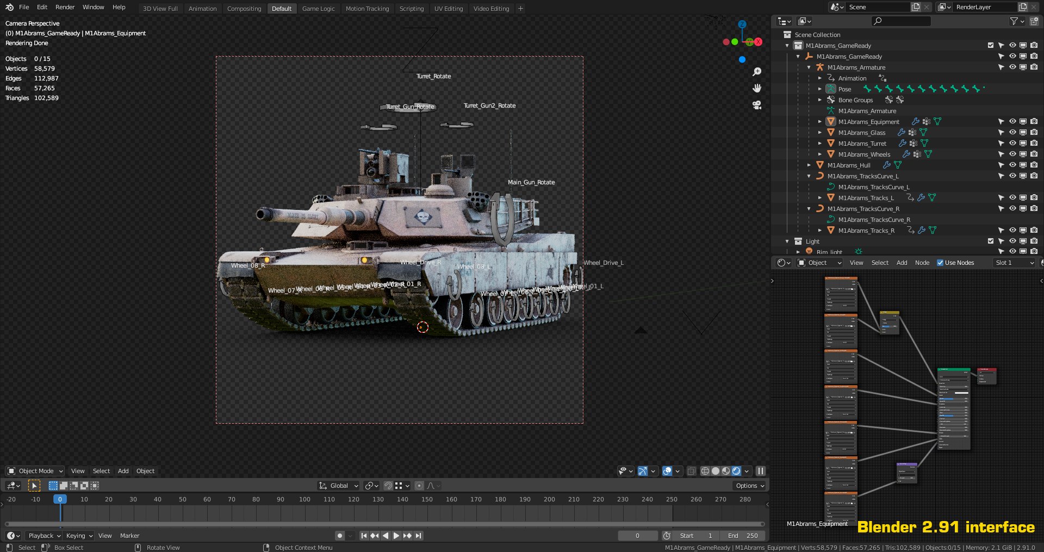Open the Object Mode dropdown

[35, 471]
